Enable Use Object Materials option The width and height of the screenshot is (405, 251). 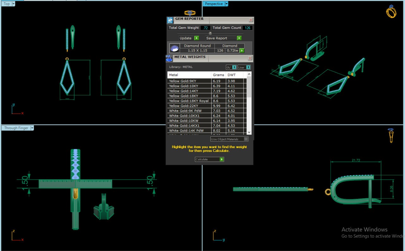pos(246,139)
